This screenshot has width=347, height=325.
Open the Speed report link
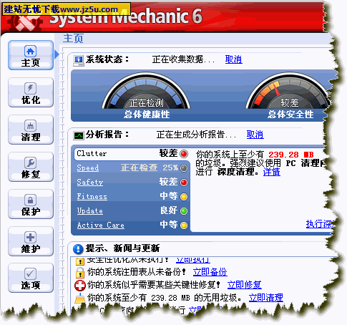click(x=88, y=168)
